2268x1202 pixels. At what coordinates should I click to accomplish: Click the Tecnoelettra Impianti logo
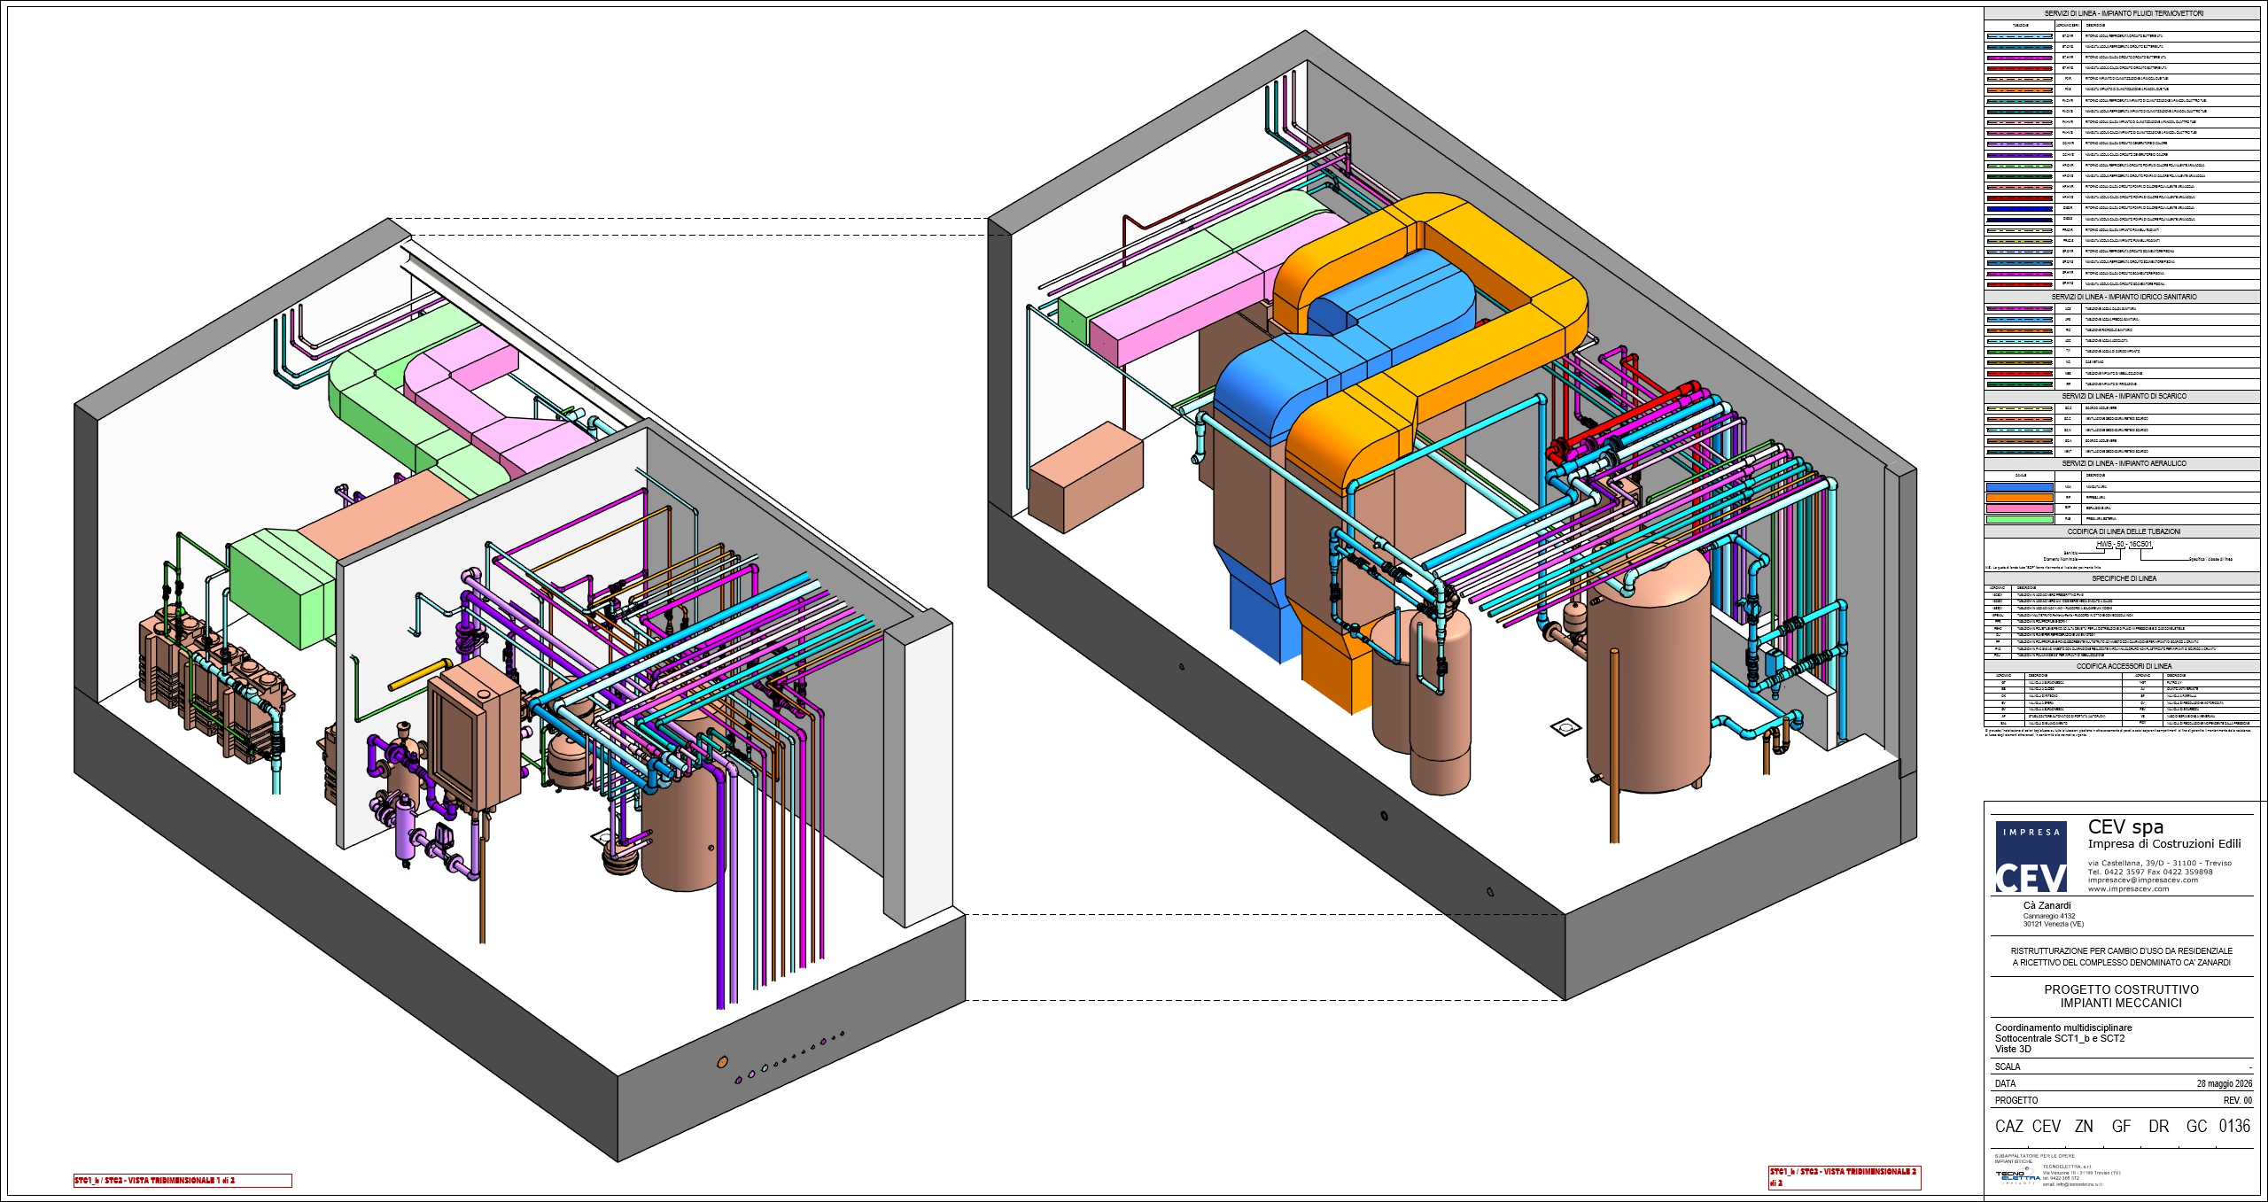(2017, 1177)
